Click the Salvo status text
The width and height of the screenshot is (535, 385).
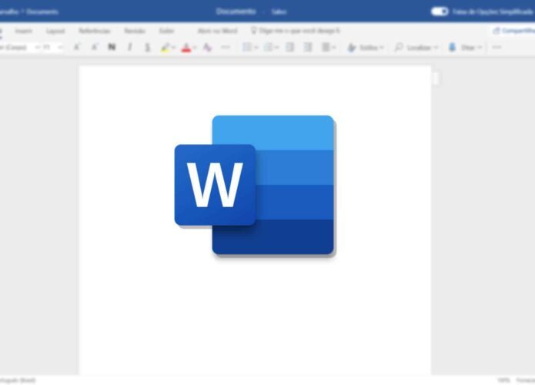[x=279, y=12]
